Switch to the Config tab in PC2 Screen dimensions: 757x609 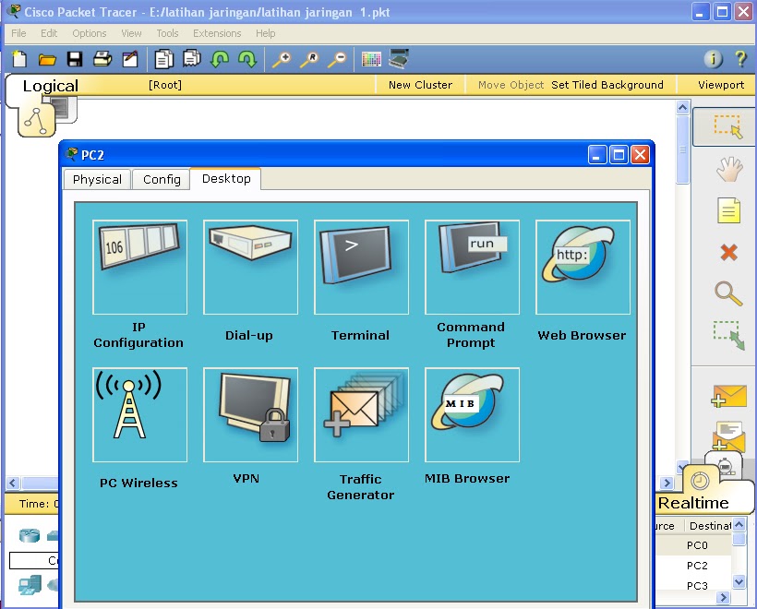click(x=162, y=180)
